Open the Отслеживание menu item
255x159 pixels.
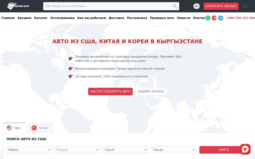(62, 18)
